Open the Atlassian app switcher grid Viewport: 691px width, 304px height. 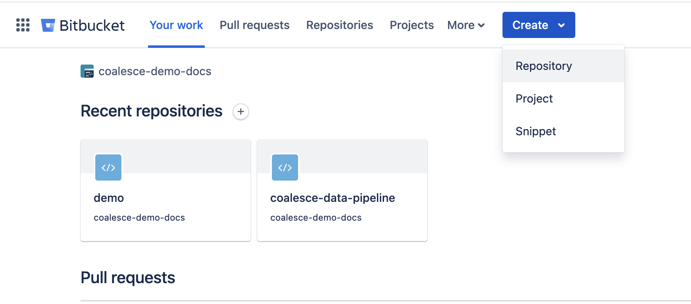pos(22,25)
